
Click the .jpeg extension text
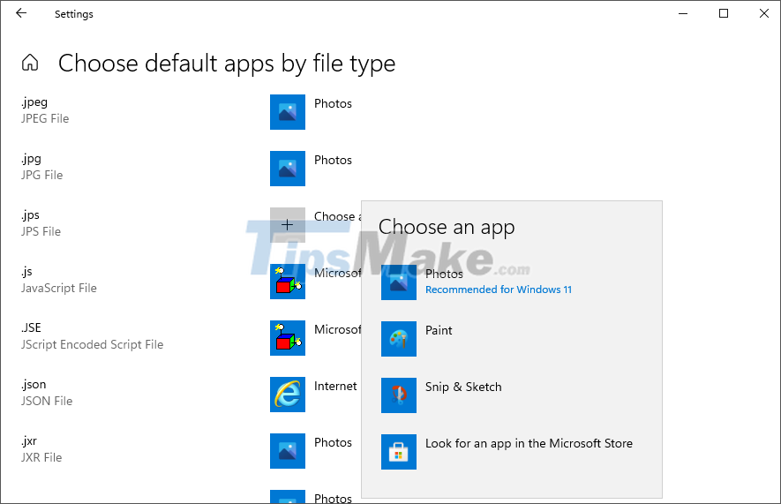coord(34,102)
